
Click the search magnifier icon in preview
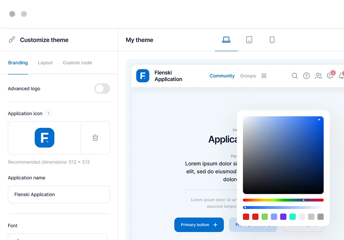295,76
